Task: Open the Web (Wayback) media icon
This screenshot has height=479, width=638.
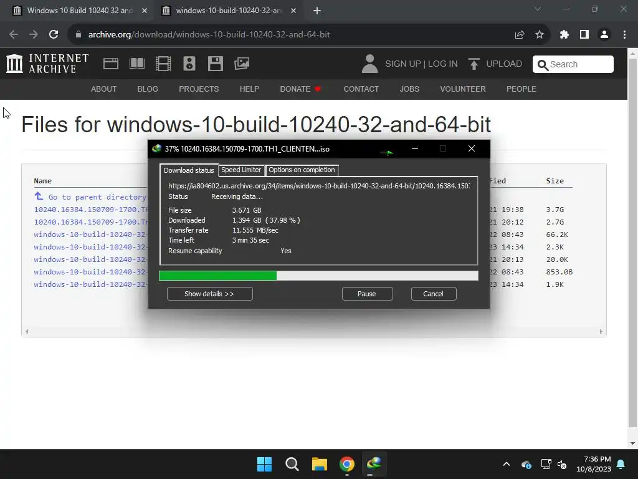Action: tap(111, 64)
